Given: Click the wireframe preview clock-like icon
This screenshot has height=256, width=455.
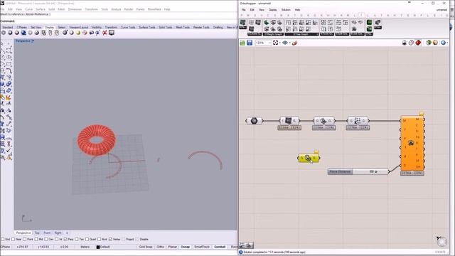Looking at the screenshot, I should point(411,43).
